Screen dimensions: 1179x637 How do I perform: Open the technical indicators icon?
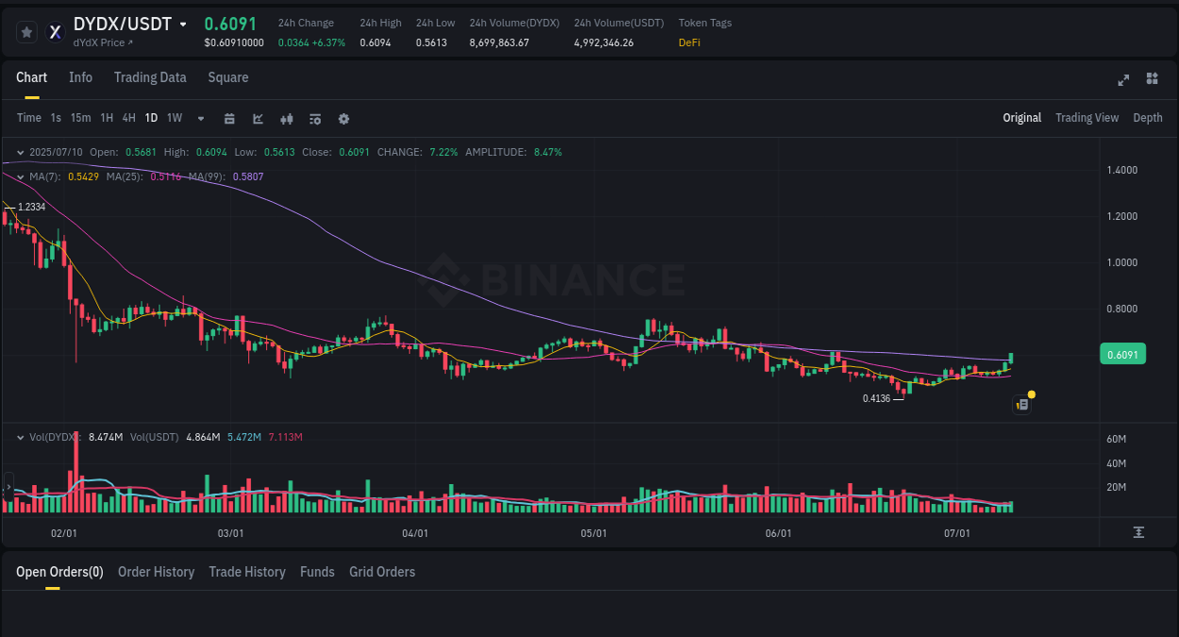pos(286,118)
